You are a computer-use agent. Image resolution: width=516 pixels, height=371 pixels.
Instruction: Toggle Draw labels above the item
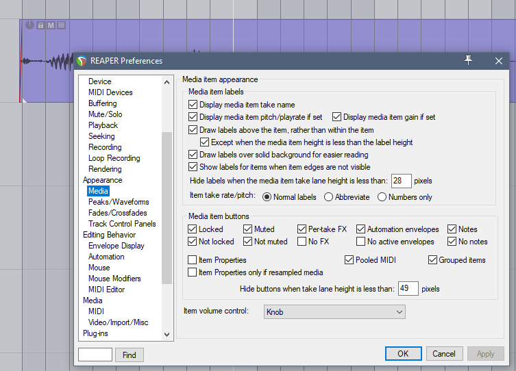(x=193, y=130)
